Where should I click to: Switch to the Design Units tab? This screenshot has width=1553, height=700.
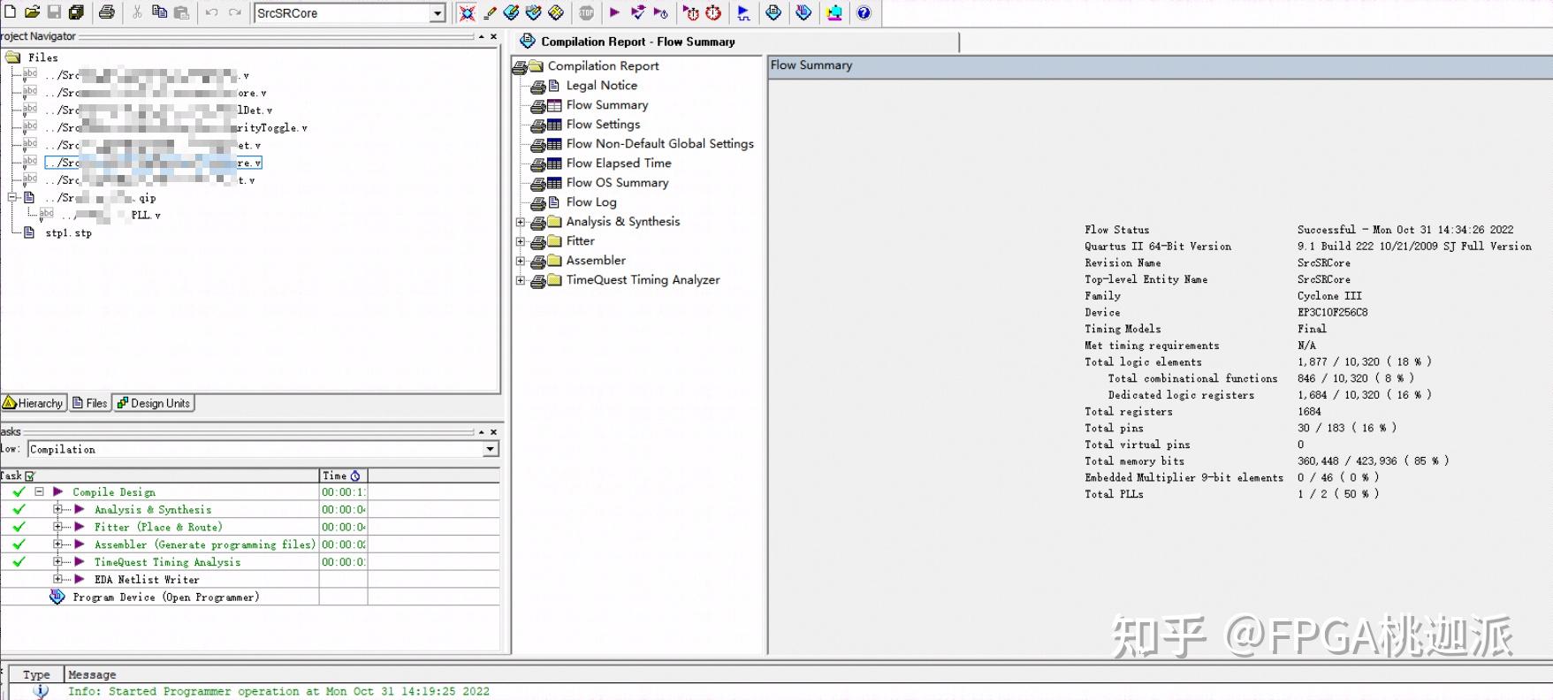(x=154, y=404)
